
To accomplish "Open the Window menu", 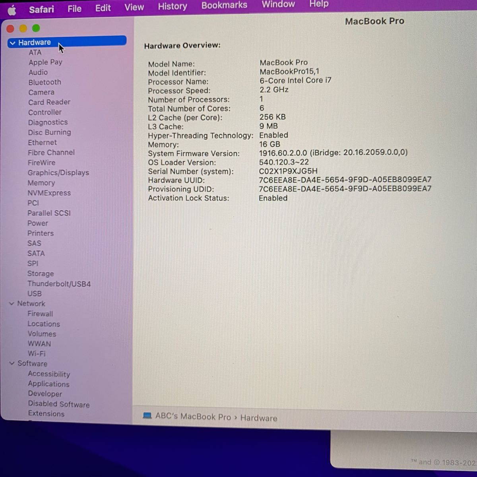I will (278, 4).
